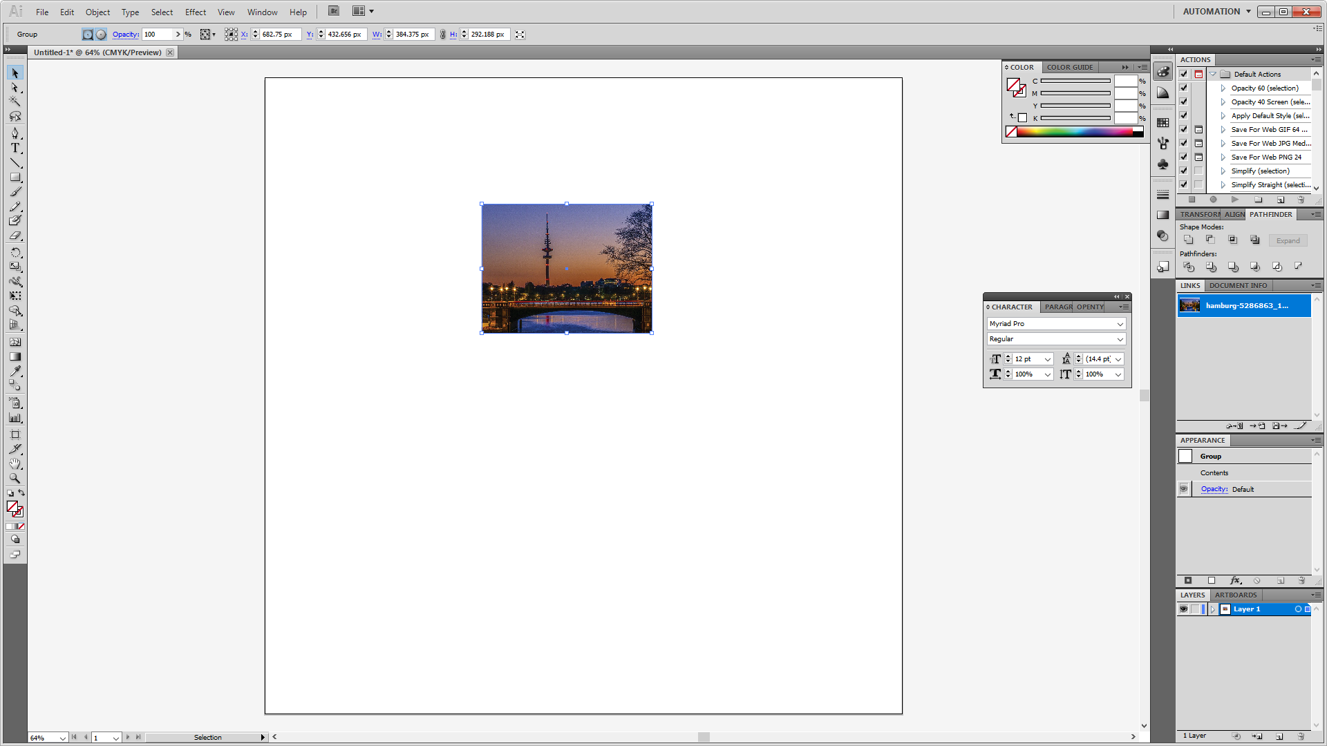Open the Object menu
This screenshot has width=1327, height=746.
click(97, 12)
